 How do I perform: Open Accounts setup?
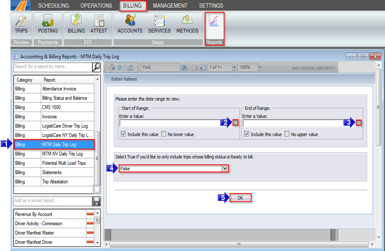pos(130,24)
